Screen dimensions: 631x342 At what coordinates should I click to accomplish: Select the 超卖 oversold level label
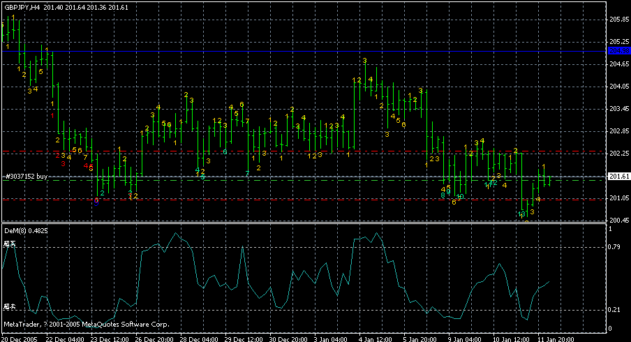pos(9,306)
